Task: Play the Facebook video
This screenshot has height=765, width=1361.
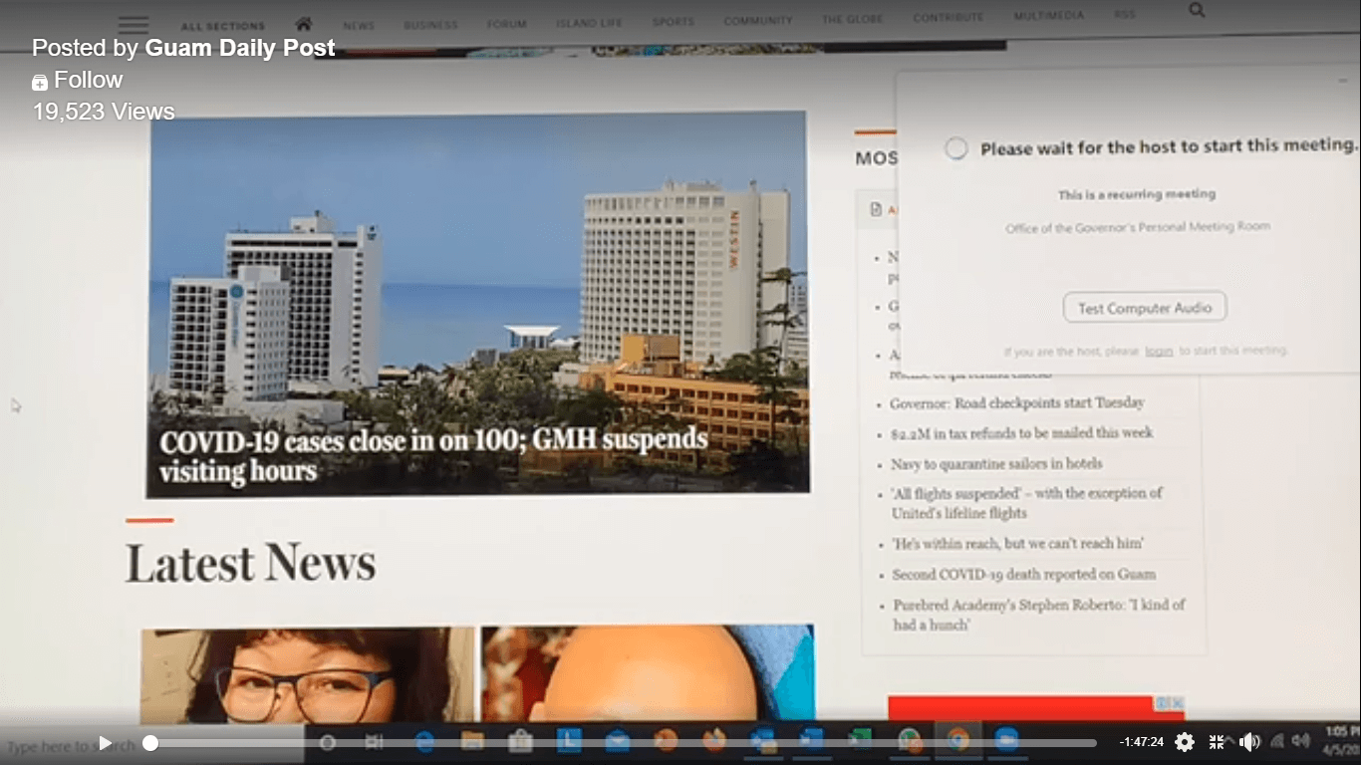Action: 105,743
